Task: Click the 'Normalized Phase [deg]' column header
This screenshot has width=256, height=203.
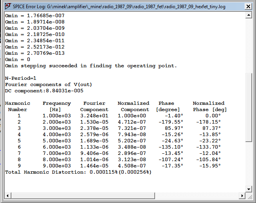Action: (x=210, y=106)
